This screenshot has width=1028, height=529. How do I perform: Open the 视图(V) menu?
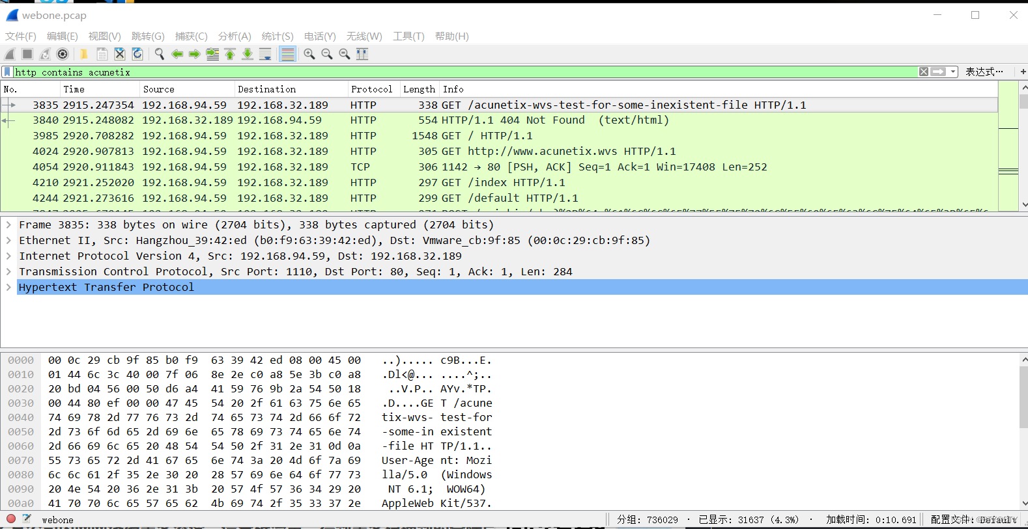coord(105,36)
